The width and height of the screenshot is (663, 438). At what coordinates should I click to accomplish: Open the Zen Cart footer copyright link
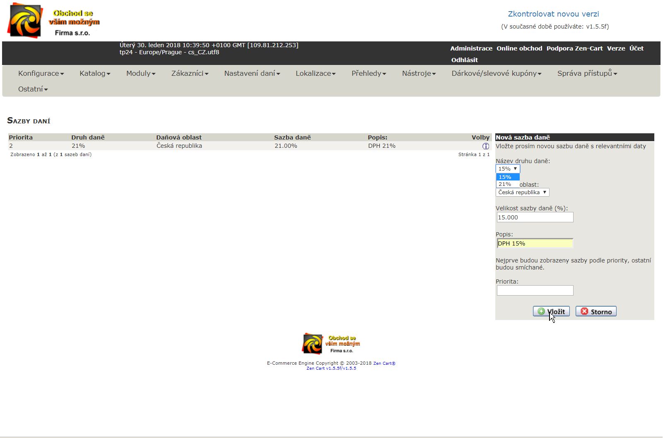click(x=384, y=363)
